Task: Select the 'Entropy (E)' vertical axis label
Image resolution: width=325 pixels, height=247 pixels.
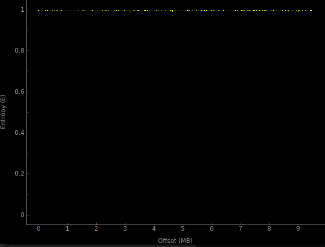Action: (x=3, y=112)
